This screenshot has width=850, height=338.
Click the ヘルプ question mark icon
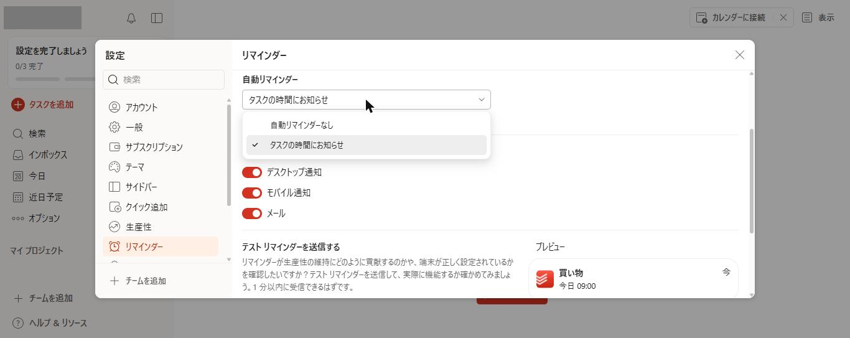(x=18, y=323)
